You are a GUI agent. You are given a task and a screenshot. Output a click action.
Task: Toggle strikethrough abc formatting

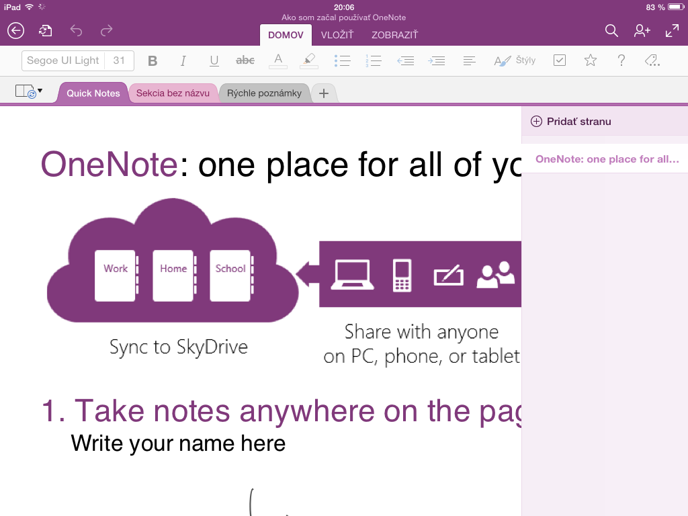[x=245, y=60]
